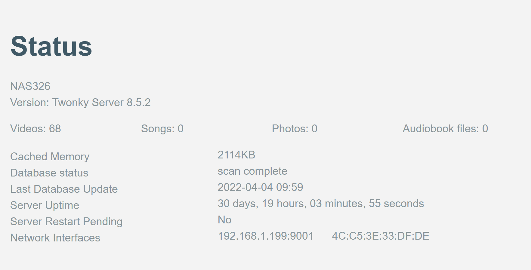Image resolution: width=531 pixels, height=270 pixels.
Task: Click the 192.168.1.199:9001 IP address
Action: pos(266,236)
